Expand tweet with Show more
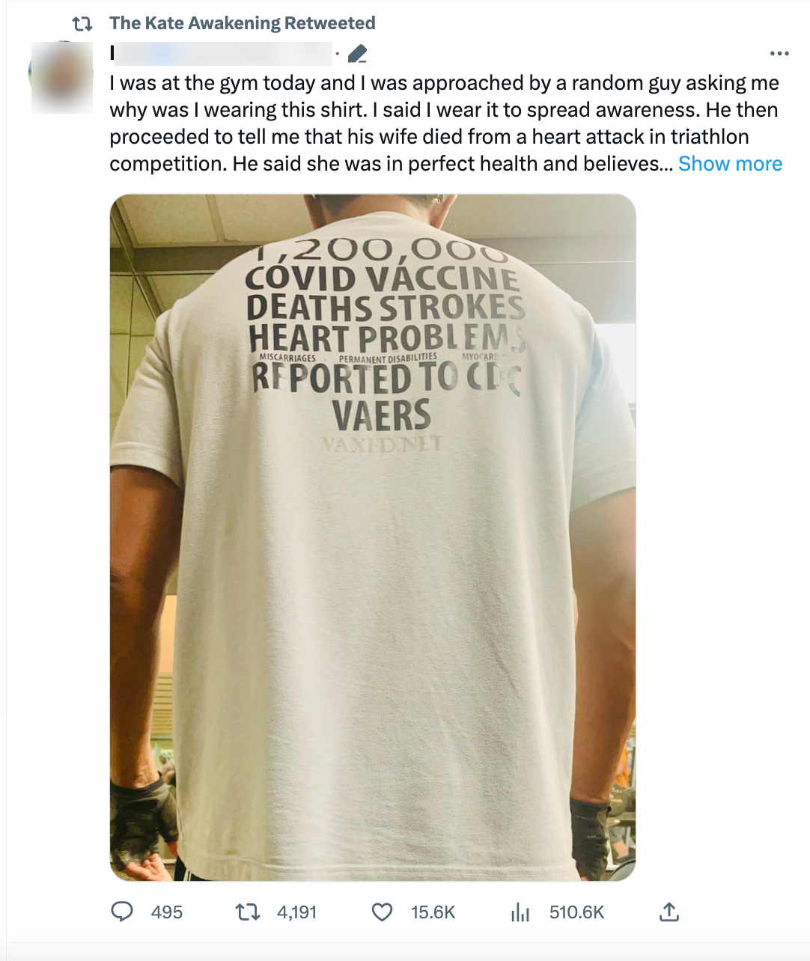 coord(730,164)
